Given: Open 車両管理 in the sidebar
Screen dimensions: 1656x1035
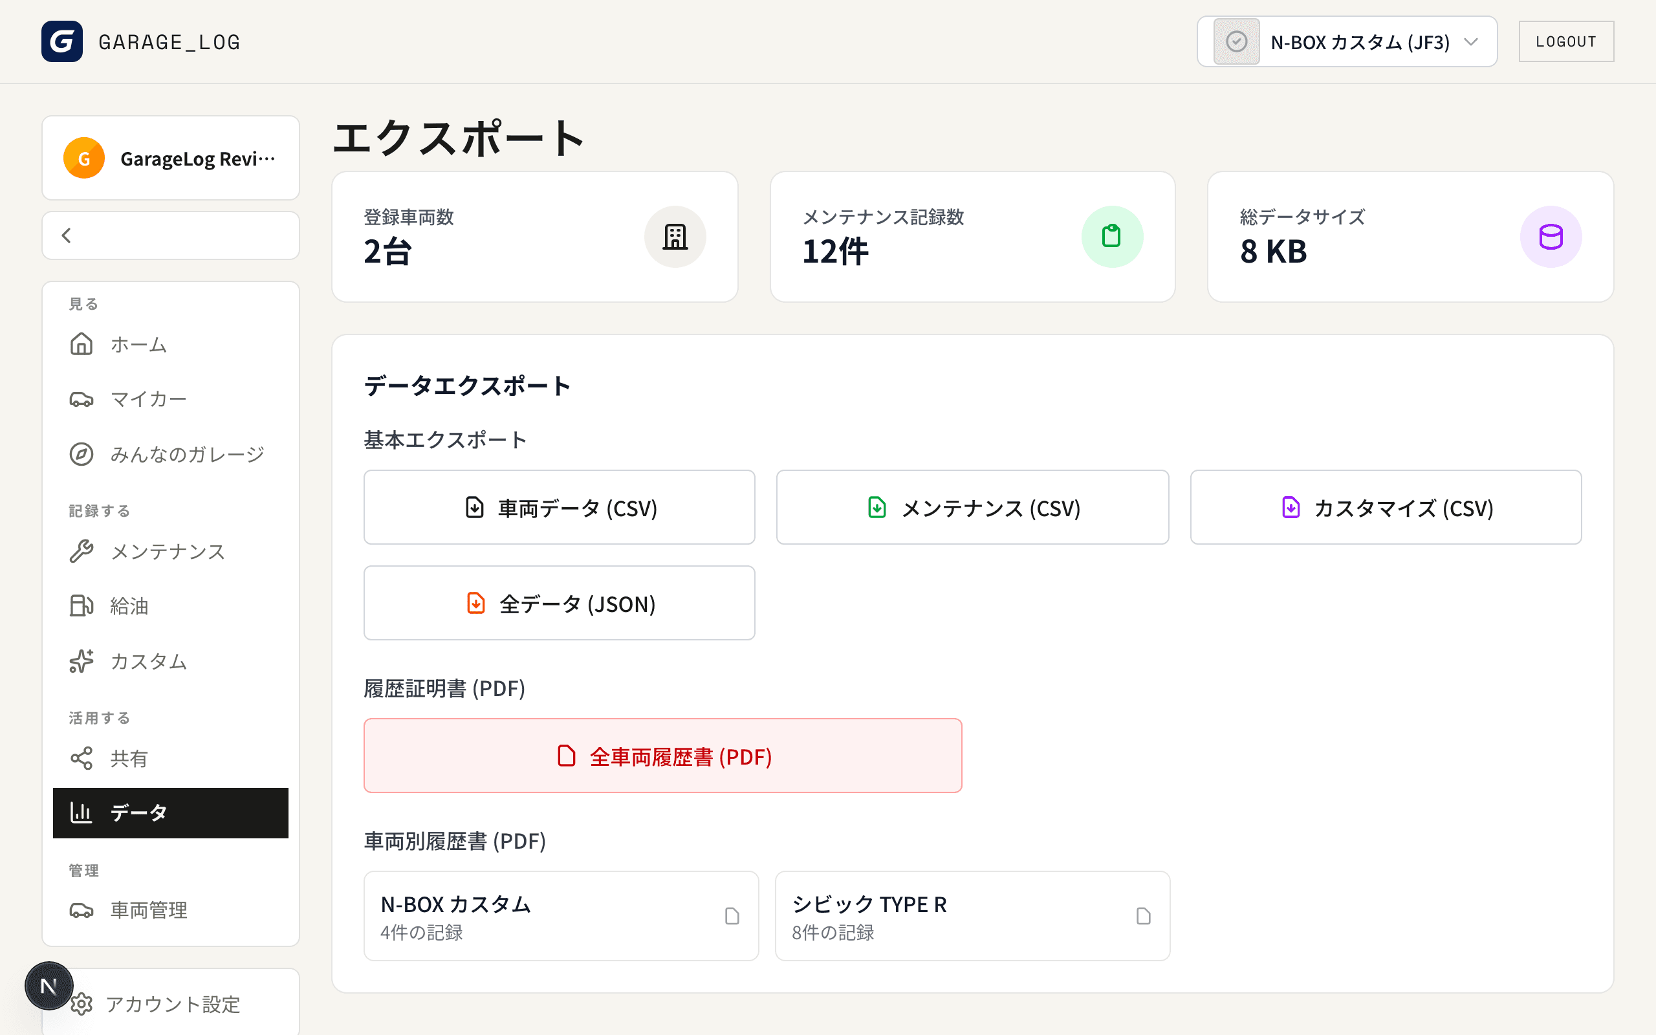Looking at the screenshot, I should [170, 910].
